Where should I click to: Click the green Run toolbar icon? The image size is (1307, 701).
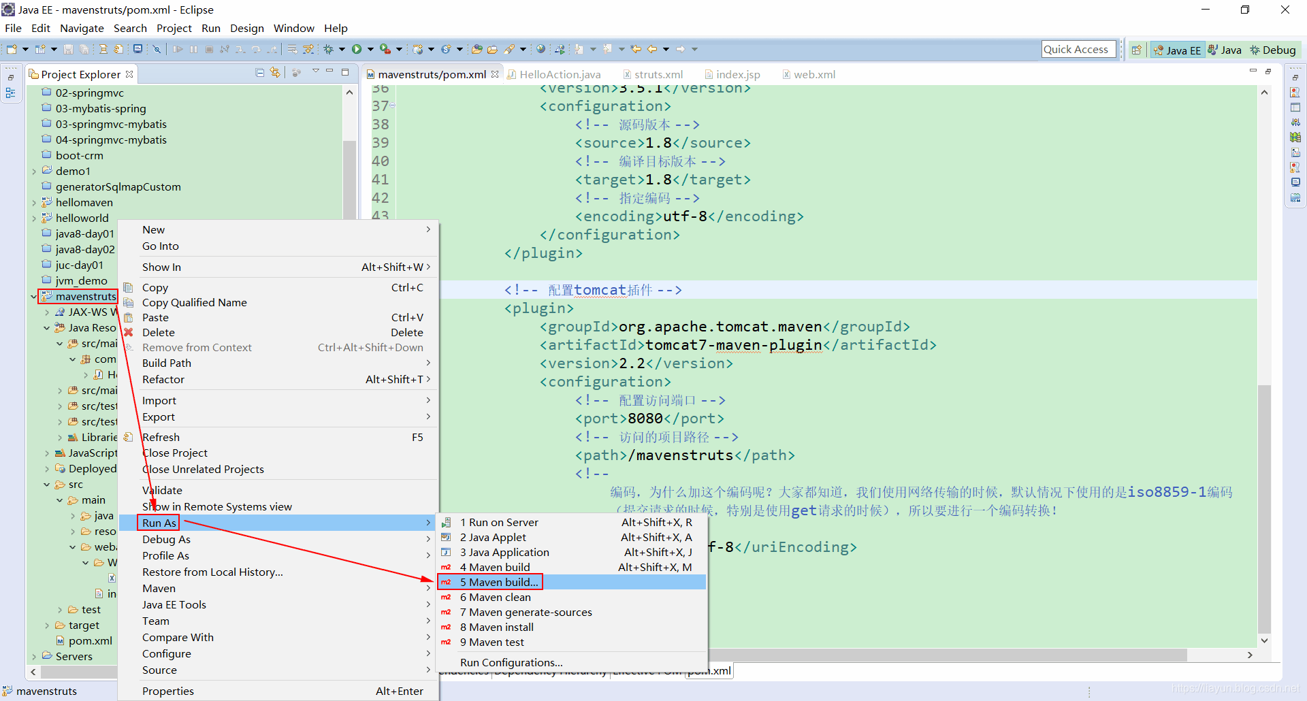357,49
